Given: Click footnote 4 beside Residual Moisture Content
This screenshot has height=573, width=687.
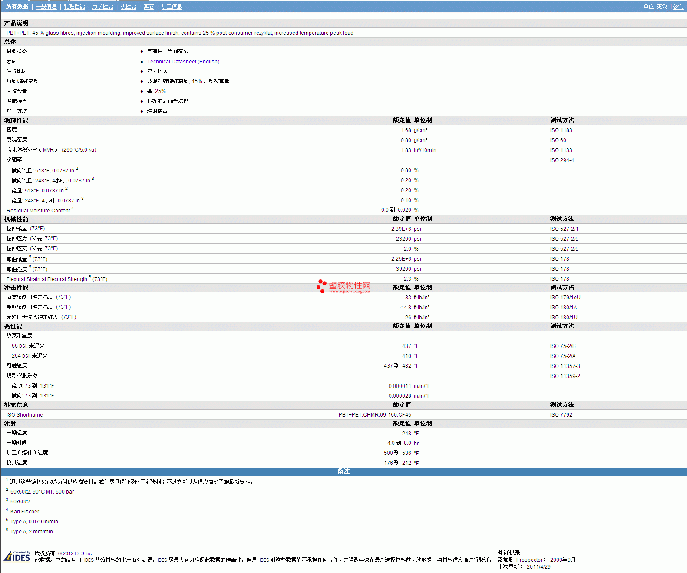Looking at the screenshot, I should [73, 209].
